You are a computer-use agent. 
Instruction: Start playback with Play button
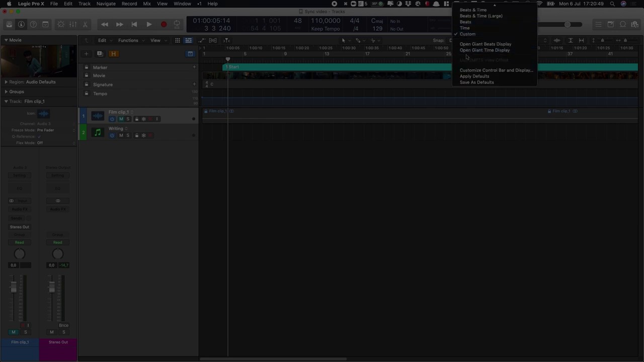[149, 24]
